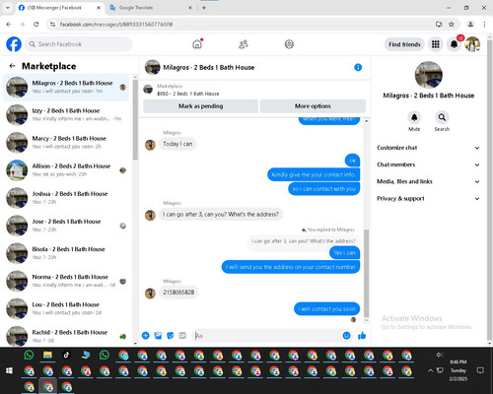Close the Google Translate tab

pos(190,8)
